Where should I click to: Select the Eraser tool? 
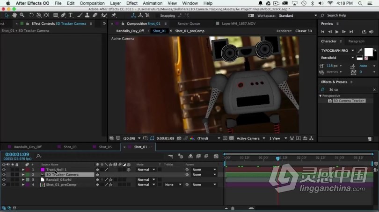[x=95, y=15]
